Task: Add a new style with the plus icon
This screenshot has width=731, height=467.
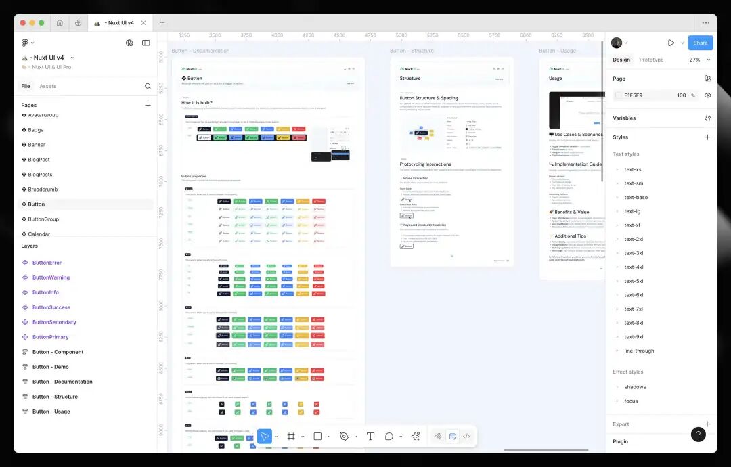Action: tap(708, 137)
